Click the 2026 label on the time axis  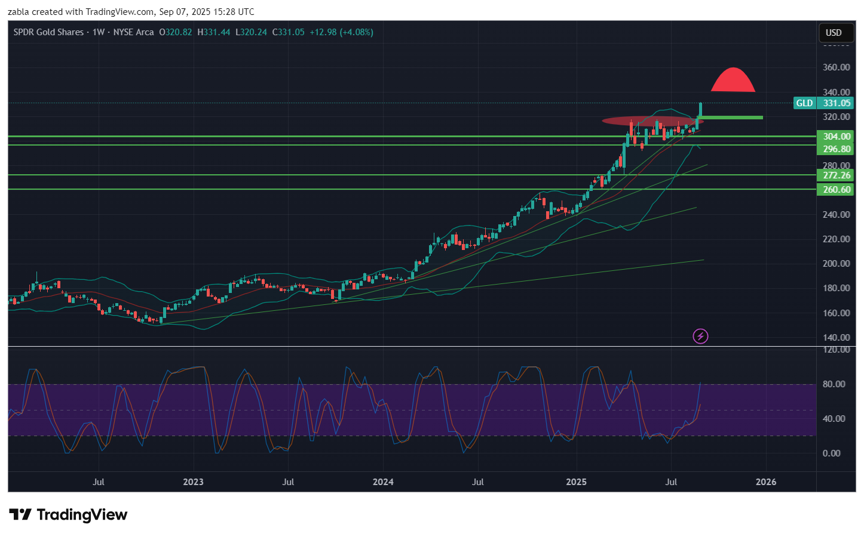(766, 482)
